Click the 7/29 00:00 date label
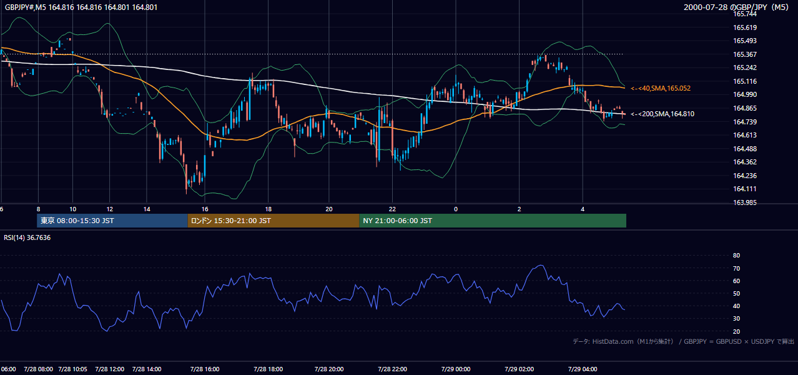The width and height of the screenshot is (798, 375). [x=456, y=369]
